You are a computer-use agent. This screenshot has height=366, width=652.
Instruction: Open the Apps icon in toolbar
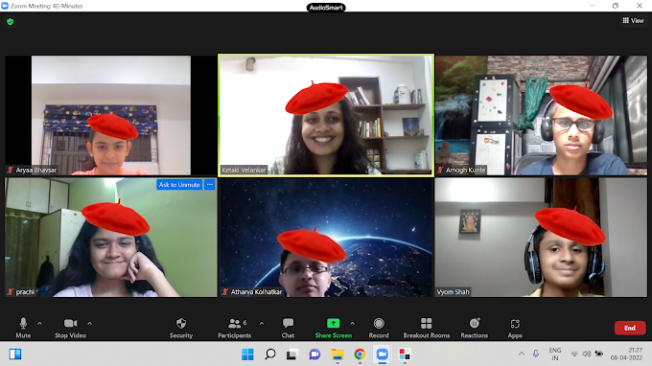515,324
